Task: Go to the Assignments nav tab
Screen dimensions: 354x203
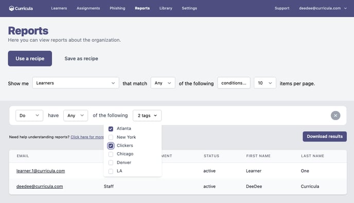Action: (x=88, y=8)
